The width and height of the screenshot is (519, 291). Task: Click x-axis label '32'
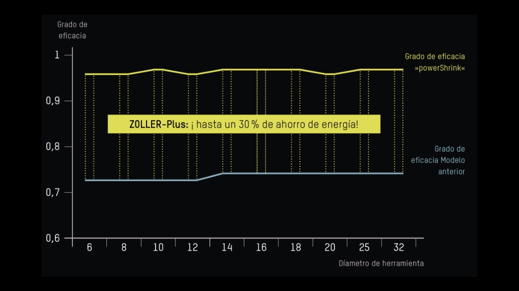pyautogui.click(x=399, y=247)
